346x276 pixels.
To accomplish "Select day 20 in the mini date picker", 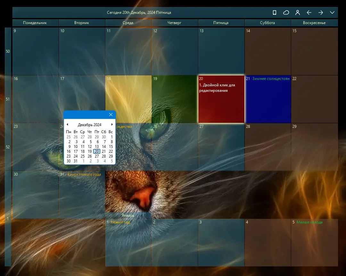I will click(x=97, y=151).
